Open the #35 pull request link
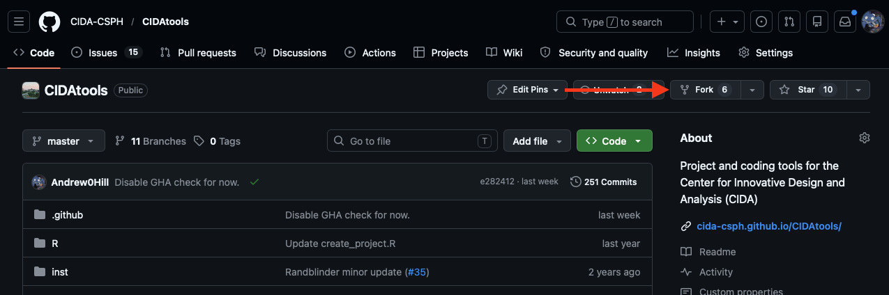This screenshot has width=889, height=295. [417, 272]
